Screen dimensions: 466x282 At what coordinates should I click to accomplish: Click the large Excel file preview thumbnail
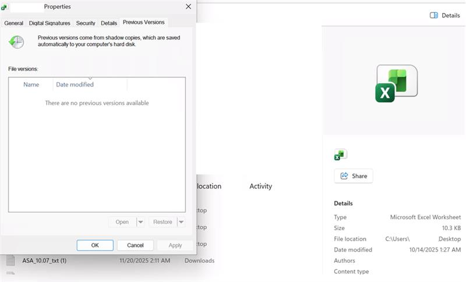point(396,84)
